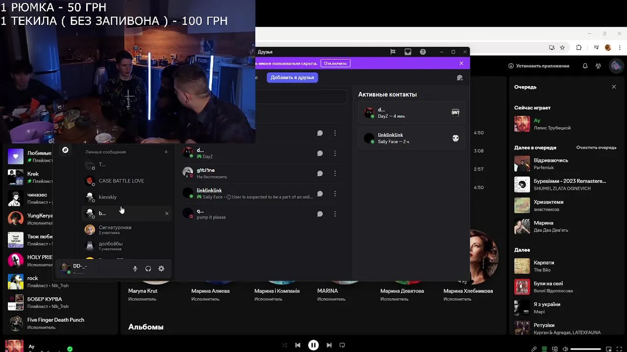Toggle Spotify shuffle

[285, 345]
